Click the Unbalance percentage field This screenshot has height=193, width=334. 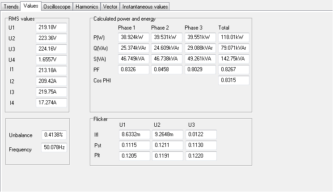[54, 135]
